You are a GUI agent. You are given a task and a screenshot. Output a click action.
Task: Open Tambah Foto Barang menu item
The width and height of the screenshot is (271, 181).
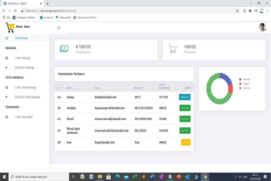click(27, 97)
